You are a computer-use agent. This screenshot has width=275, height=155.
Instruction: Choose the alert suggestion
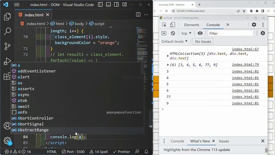pos(77,77)
